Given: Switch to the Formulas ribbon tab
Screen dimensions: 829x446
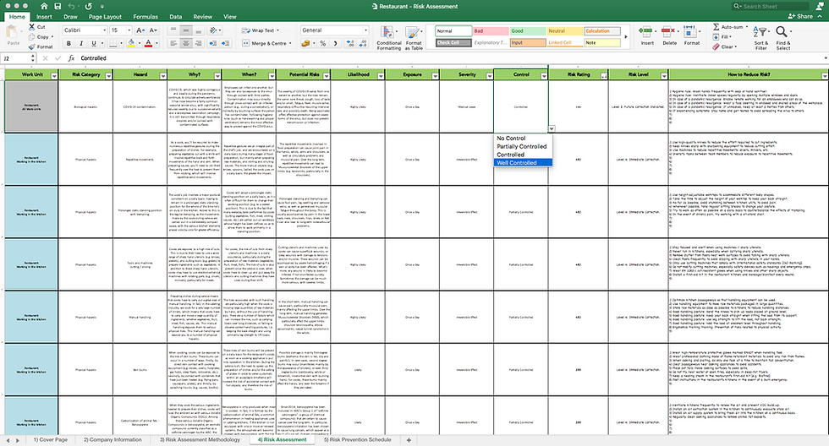Looking at the screenshot, I should pos(145,17).
